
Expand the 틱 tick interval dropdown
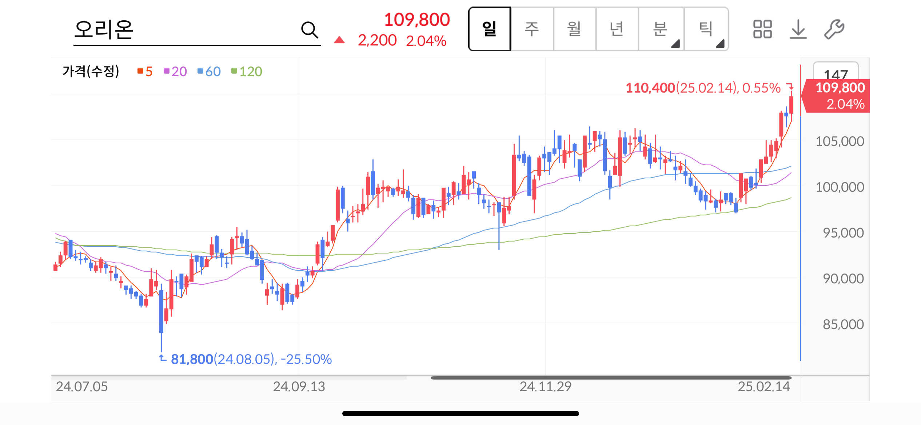point(706,29)
